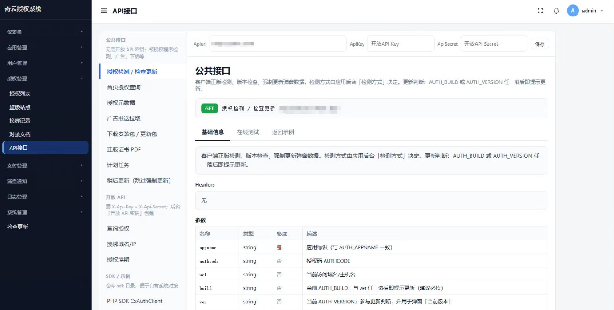This screenshot has height=310, width=614.
Task: Collapse the 授权管理 sidebar menu
Action: [46, 78]
